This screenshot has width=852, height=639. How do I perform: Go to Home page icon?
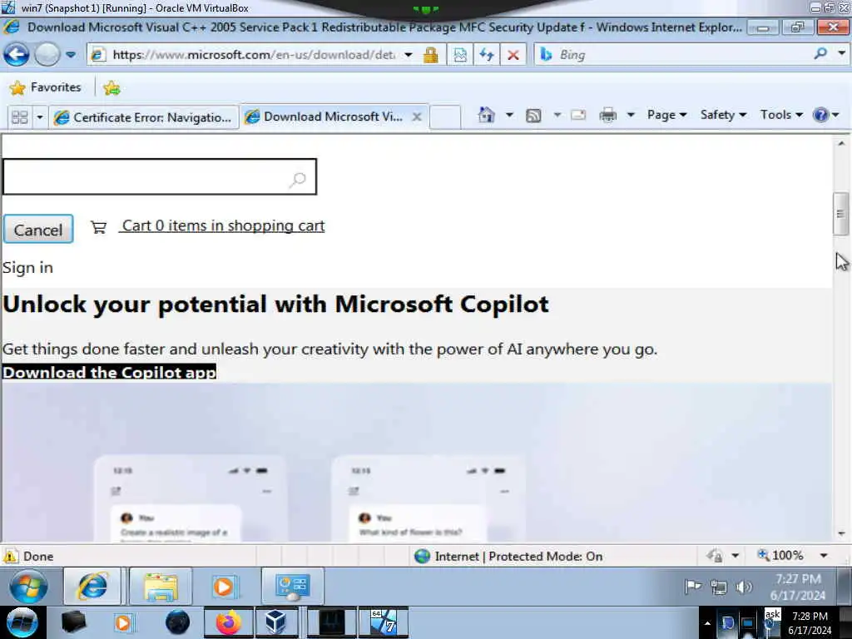[x=486, y=115]
